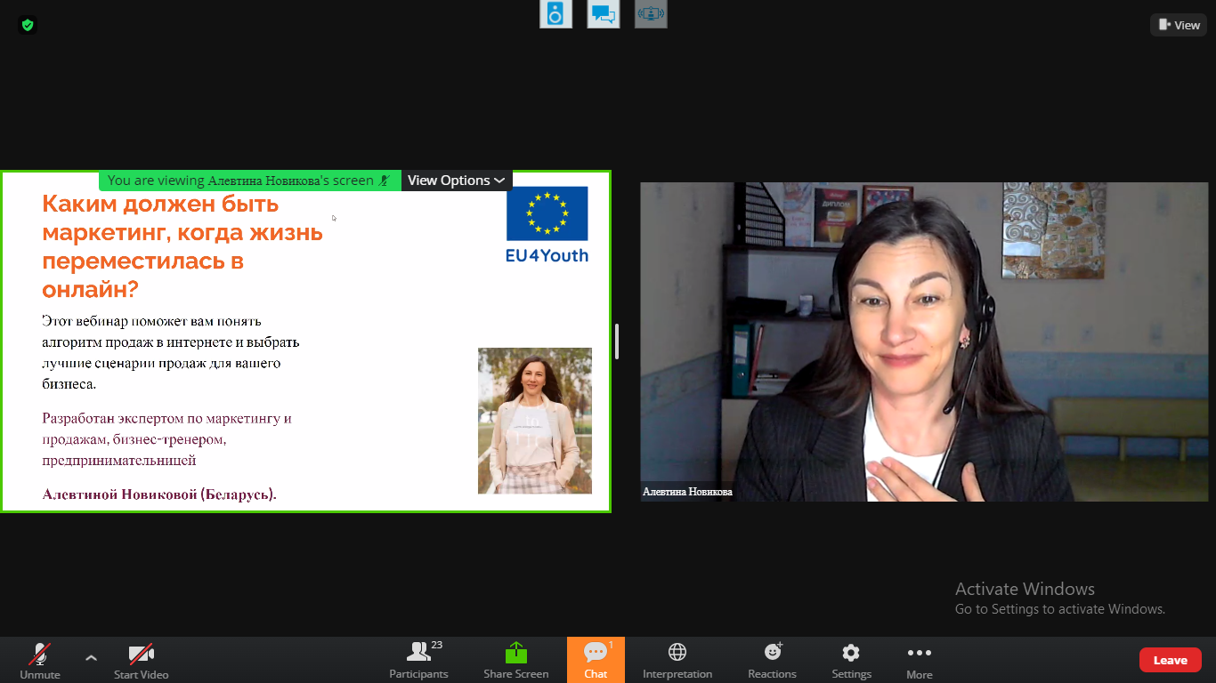Start Video with the camera button
1216x683 pixels.
(x=141, y=660)
